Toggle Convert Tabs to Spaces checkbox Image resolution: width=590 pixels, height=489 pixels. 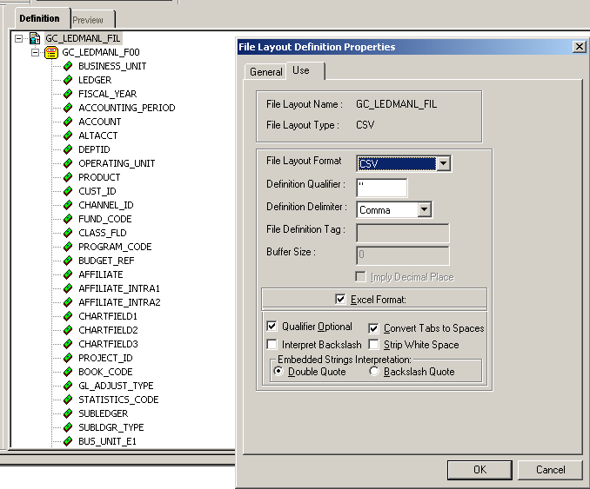point(373,328)
